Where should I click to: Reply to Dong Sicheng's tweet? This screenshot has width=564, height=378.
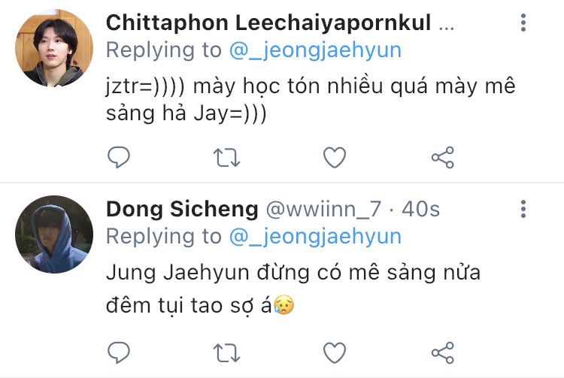[x=119, y=352]
